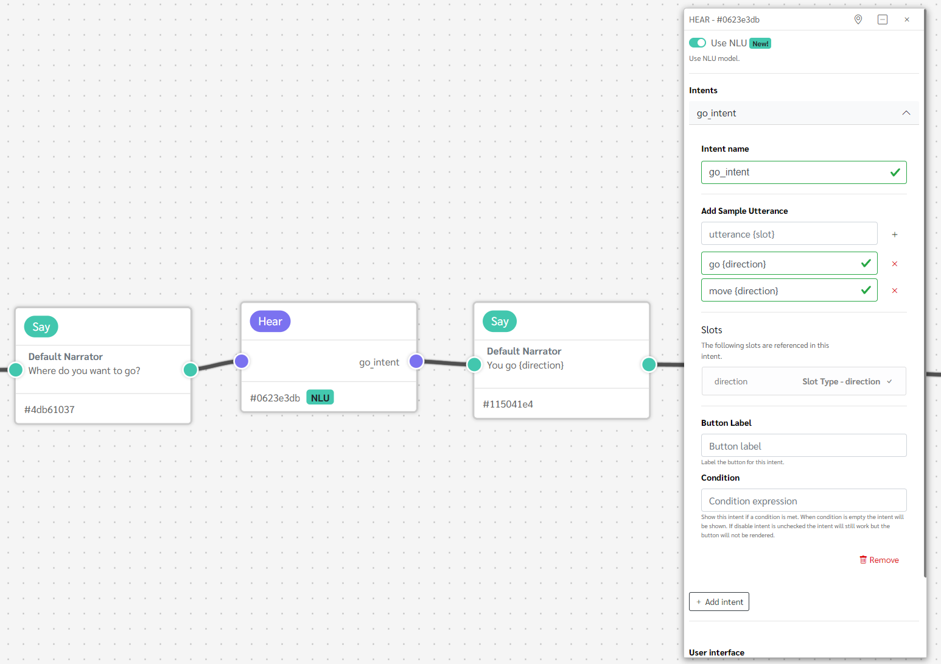Click the go_intent purple output port
The width and height of the screenshot is (941, 664).
(416, 361)
